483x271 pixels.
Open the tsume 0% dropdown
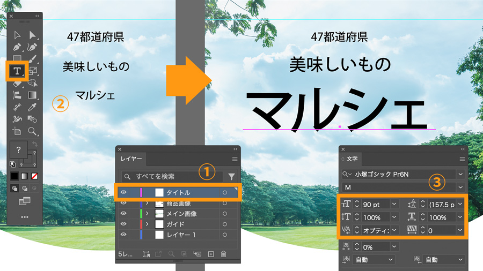tap(394, 247)
